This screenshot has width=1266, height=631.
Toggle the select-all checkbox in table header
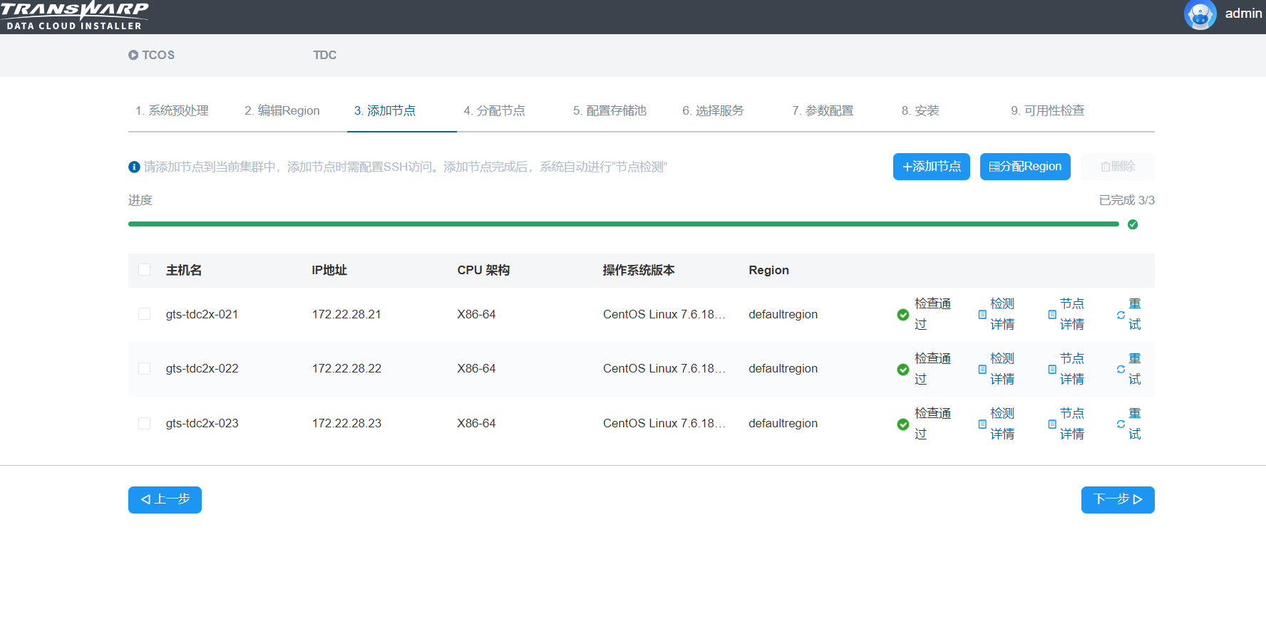pyautogui.click(x=144, y=270)
